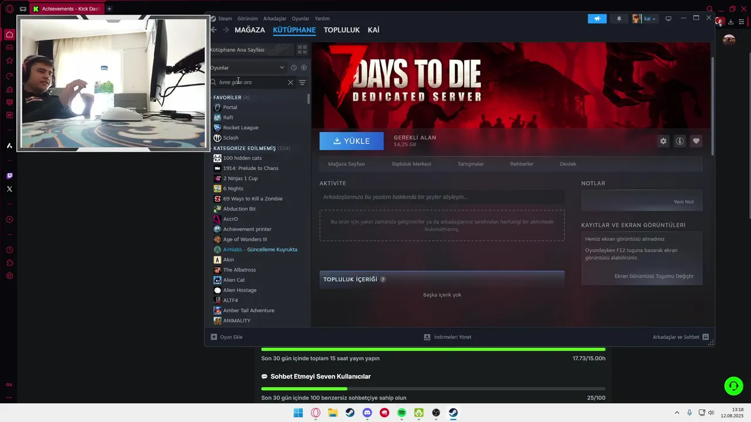
Task: Open File Explorer from the taskbar
Action: coord(333,413)
